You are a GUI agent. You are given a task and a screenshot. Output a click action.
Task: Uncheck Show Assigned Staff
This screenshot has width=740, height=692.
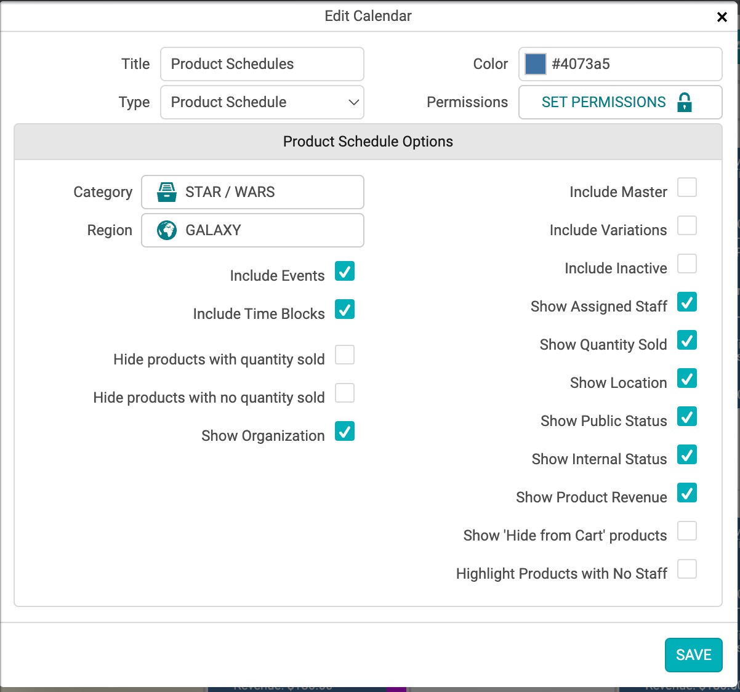click(687, 302)
